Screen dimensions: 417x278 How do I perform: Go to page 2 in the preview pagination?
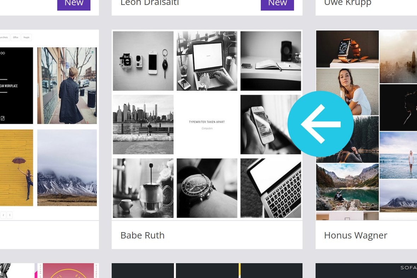[x=3, y=215]
